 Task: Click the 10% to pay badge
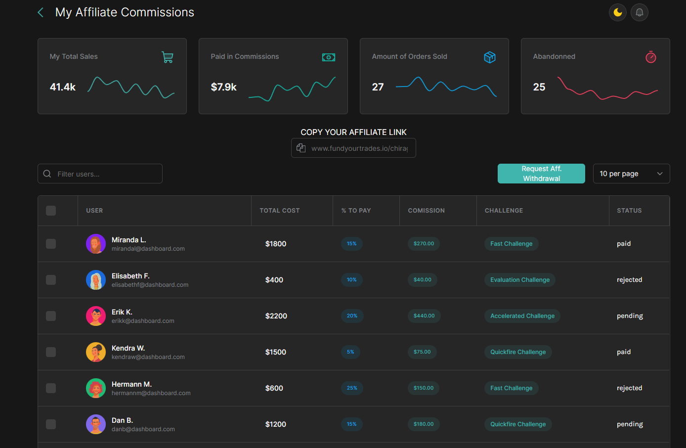point(351,280)
